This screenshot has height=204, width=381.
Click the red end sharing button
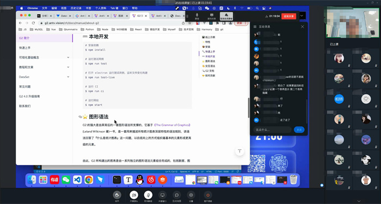pos(288,16)
